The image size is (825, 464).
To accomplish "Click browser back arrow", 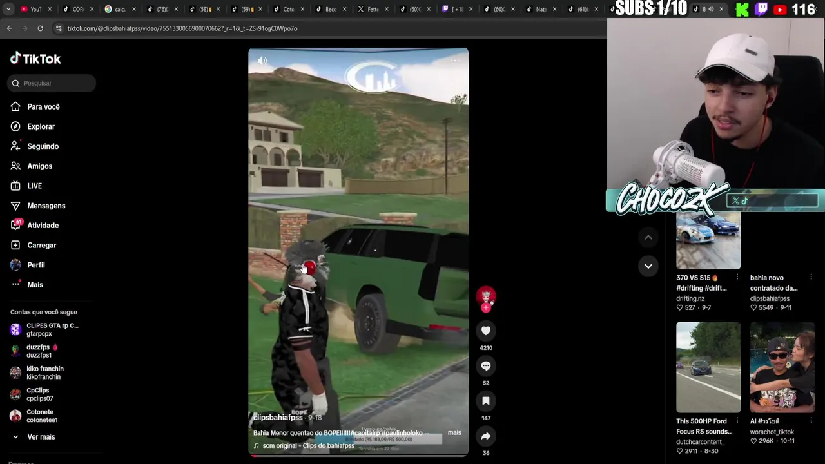I will click(10, 28).
